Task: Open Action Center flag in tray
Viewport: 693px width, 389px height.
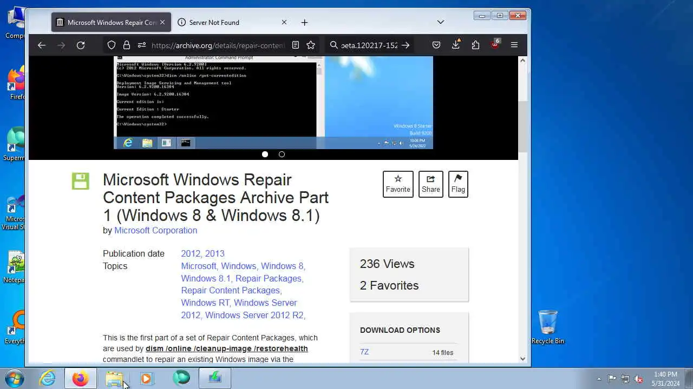Action: [x=612, y=379]
